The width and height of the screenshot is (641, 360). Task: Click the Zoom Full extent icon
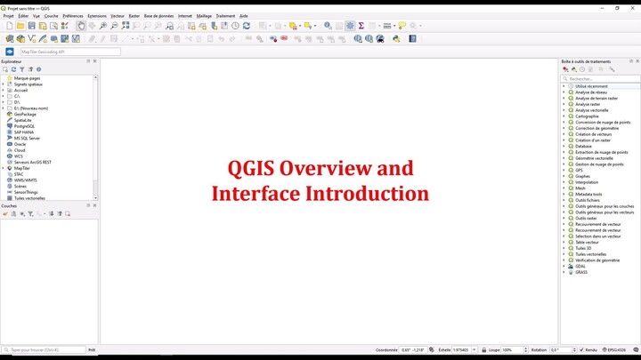tap(126, 26)
